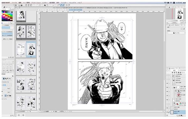Open the 編集 menu
This screenshot has height=119, width=188.
[x=20, y=3]
